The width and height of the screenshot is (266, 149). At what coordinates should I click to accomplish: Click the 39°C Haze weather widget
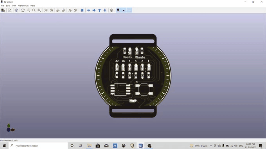click(198, 146)
